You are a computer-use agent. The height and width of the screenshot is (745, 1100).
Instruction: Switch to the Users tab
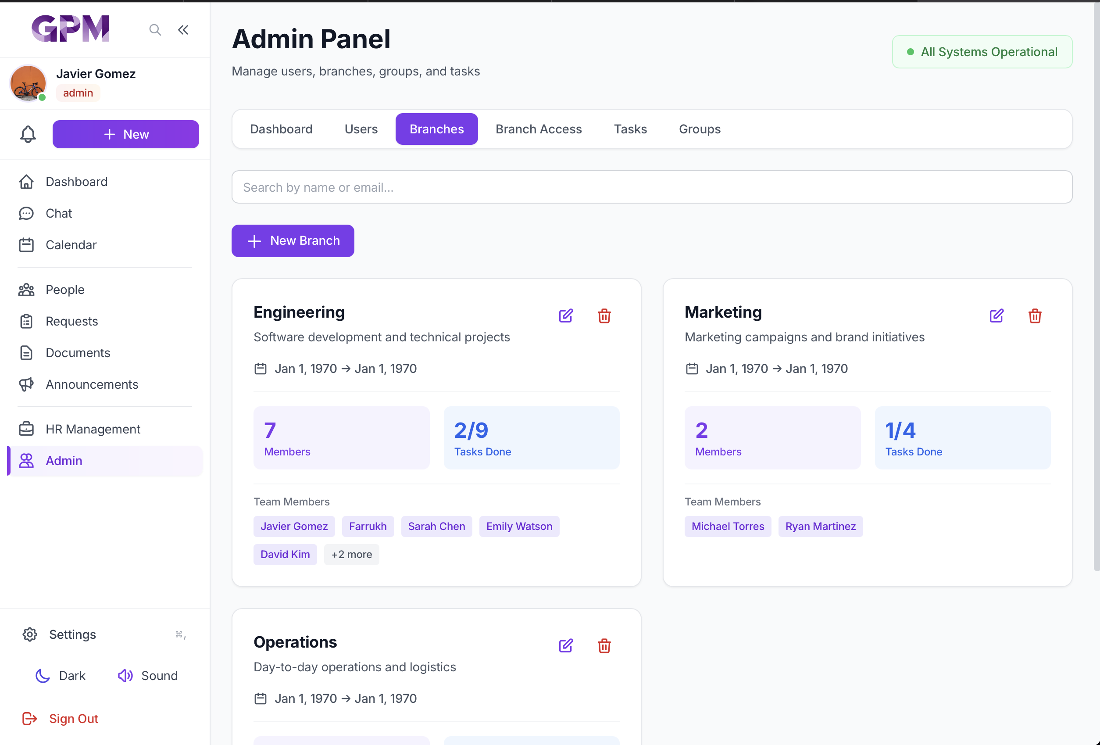pos(361,129)
